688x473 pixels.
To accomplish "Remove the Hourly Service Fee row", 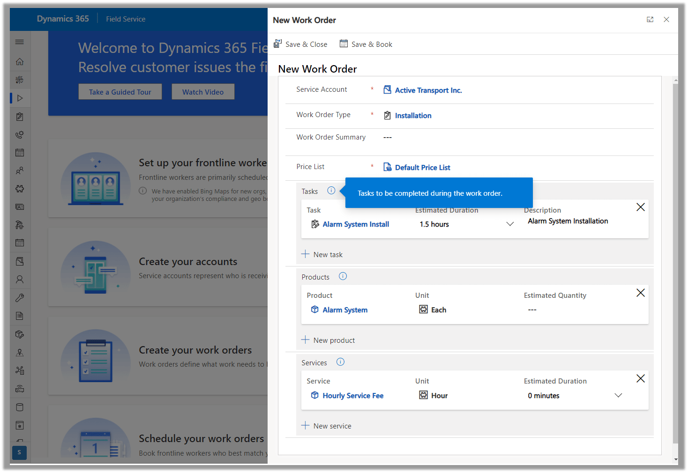I will click(x=641, y=378).
